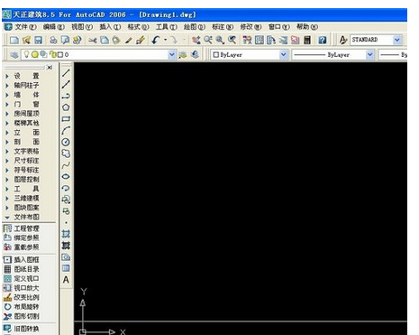Toggle layer 0 freeze sun icon
The image size is (419, 335).
(x=35, y=55)
